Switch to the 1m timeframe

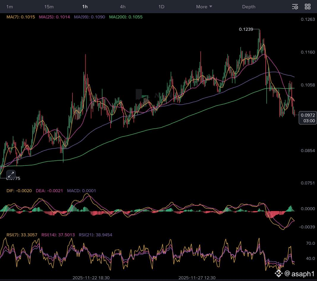point(9,7)
